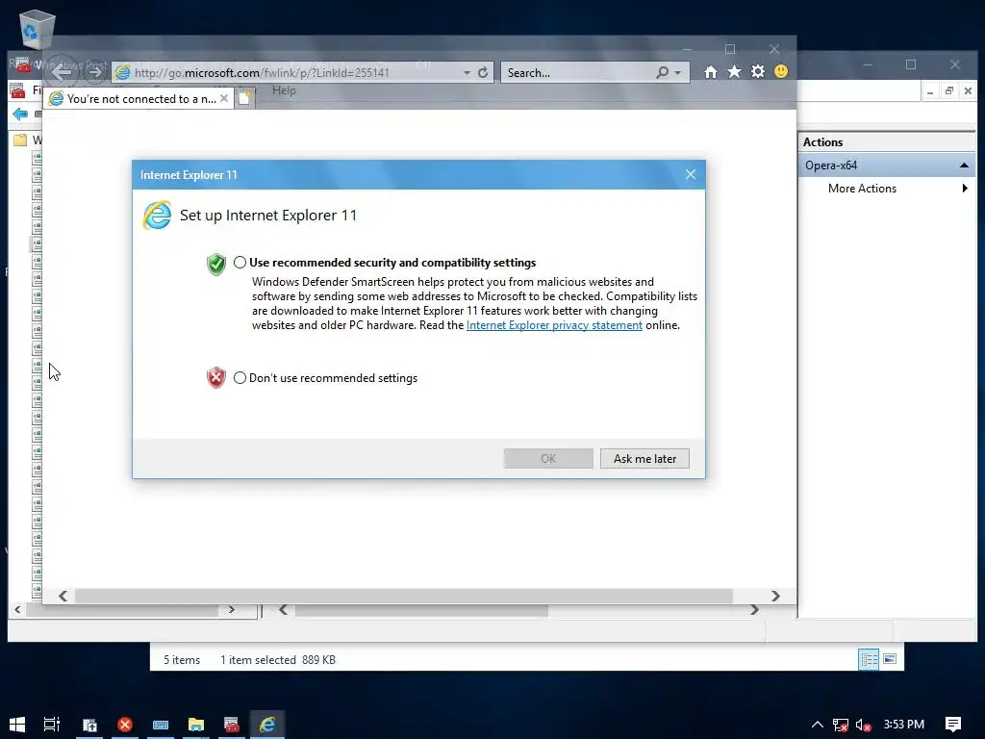Switch Explorer to large icons view

coord(890,659)
